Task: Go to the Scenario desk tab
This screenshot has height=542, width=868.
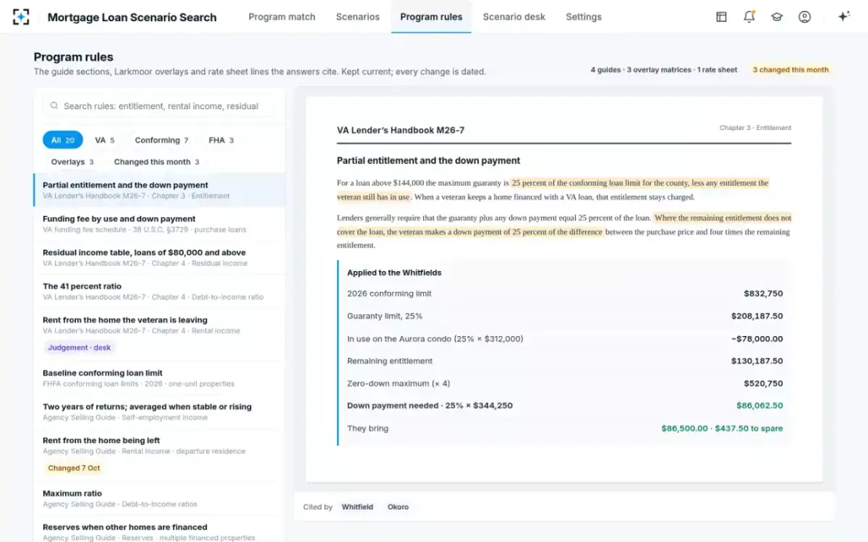Action: [514, 17]
